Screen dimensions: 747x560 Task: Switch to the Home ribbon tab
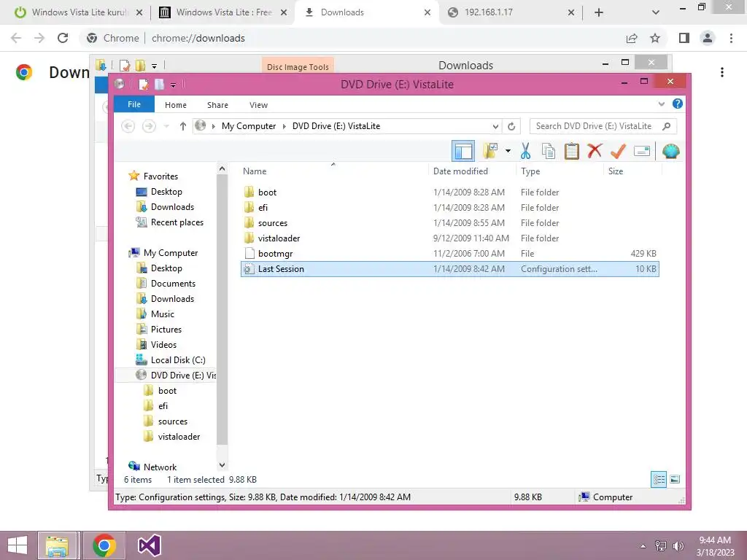pos(175,105)
